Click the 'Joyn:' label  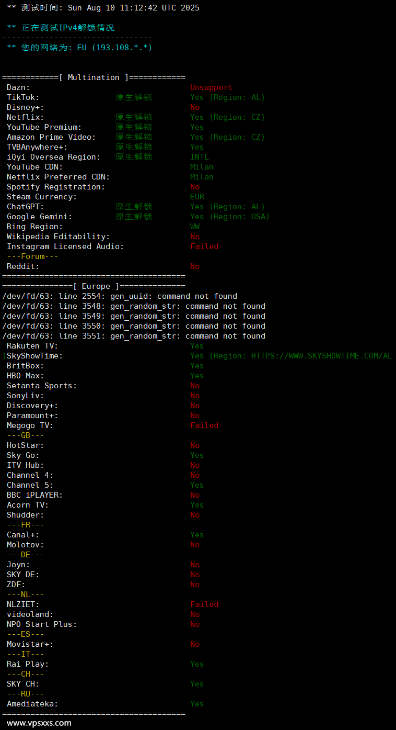click(18, 565)
